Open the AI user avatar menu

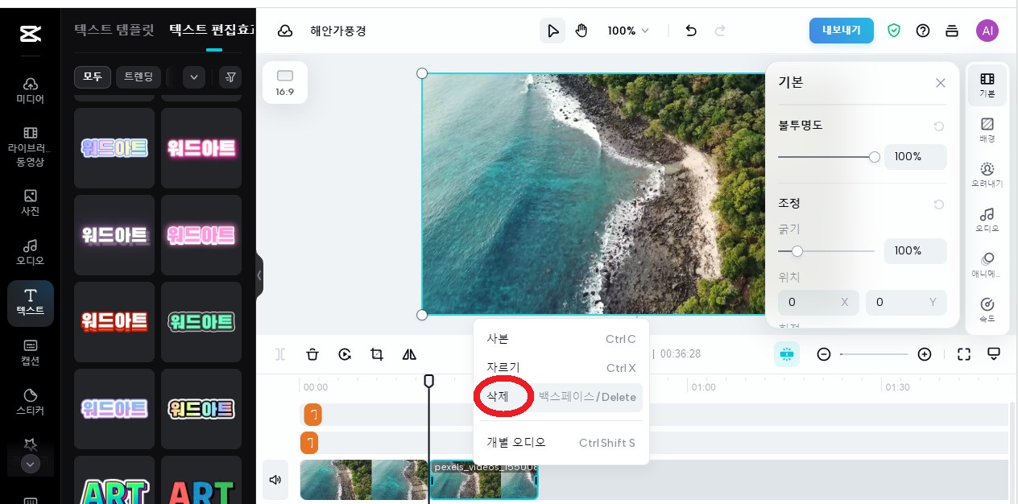[x=987, y=31]
